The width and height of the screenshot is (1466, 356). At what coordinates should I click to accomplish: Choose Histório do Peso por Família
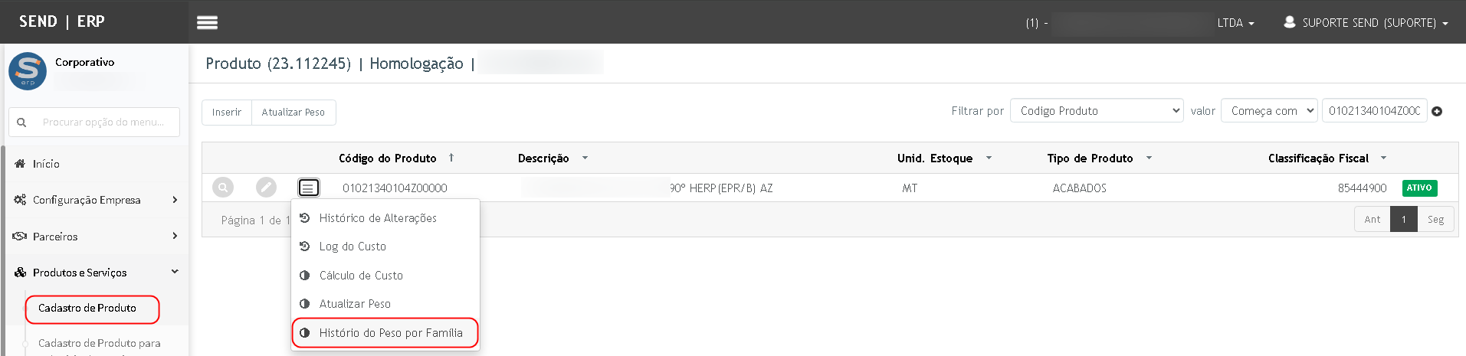click(385, 333)
